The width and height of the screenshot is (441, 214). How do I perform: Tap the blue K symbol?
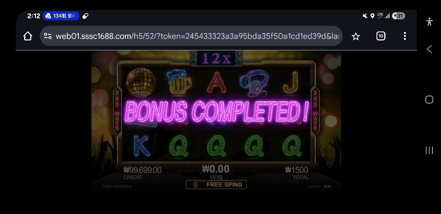tap(141, 146)
